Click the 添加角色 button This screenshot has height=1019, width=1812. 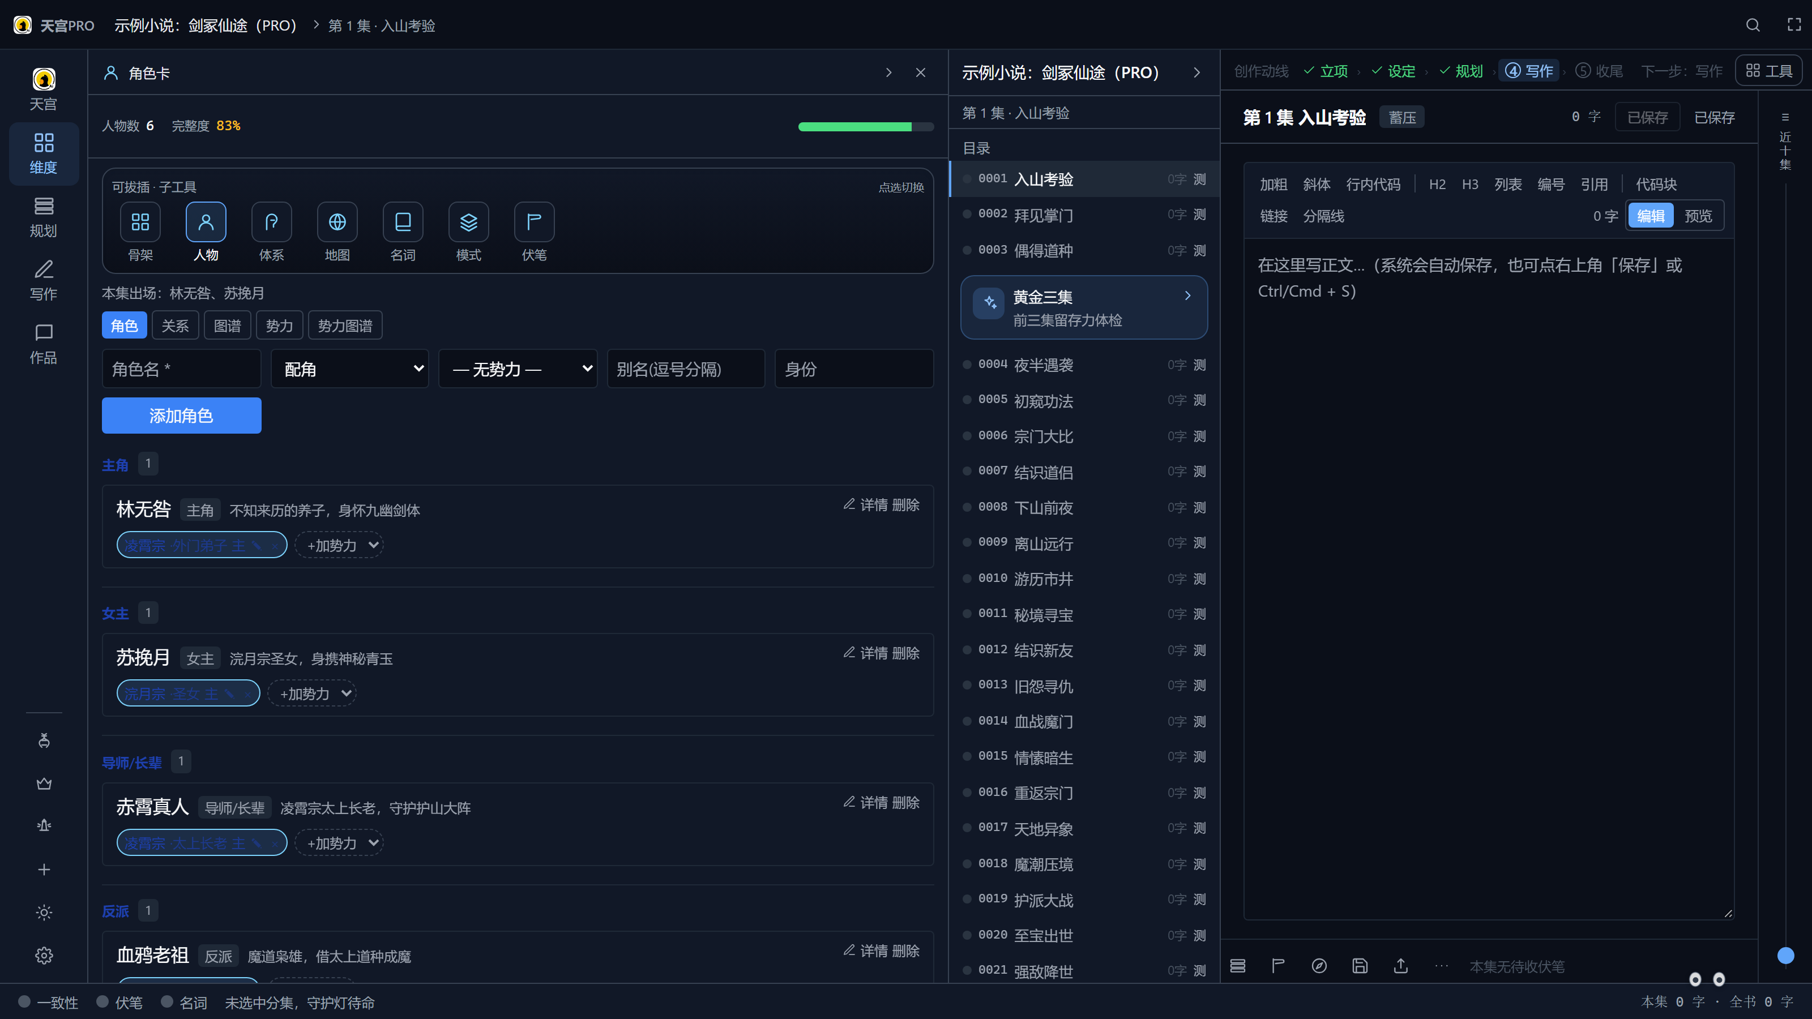coord(181,416)
